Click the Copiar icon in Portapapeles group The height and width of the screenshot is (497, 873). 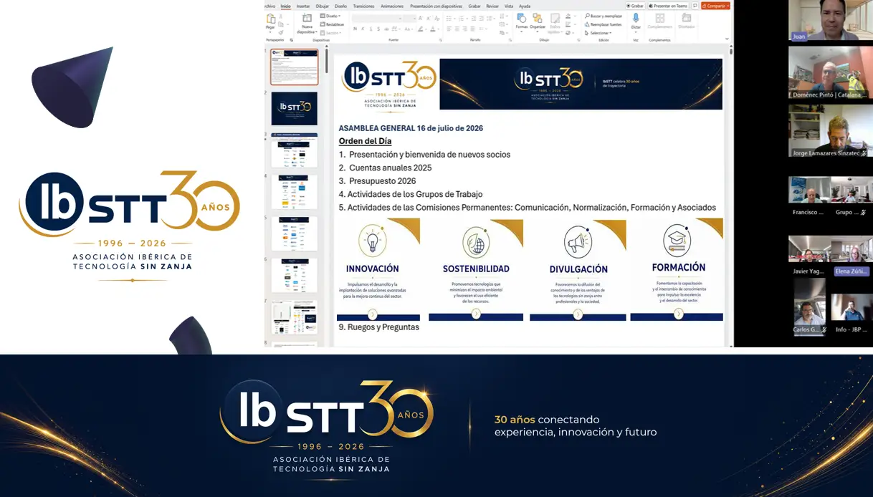pos(281,24)
